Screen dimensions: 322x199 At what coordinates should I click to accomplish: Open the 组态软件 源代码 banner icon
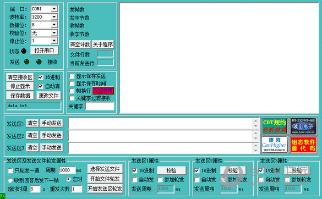click(303, 145)
